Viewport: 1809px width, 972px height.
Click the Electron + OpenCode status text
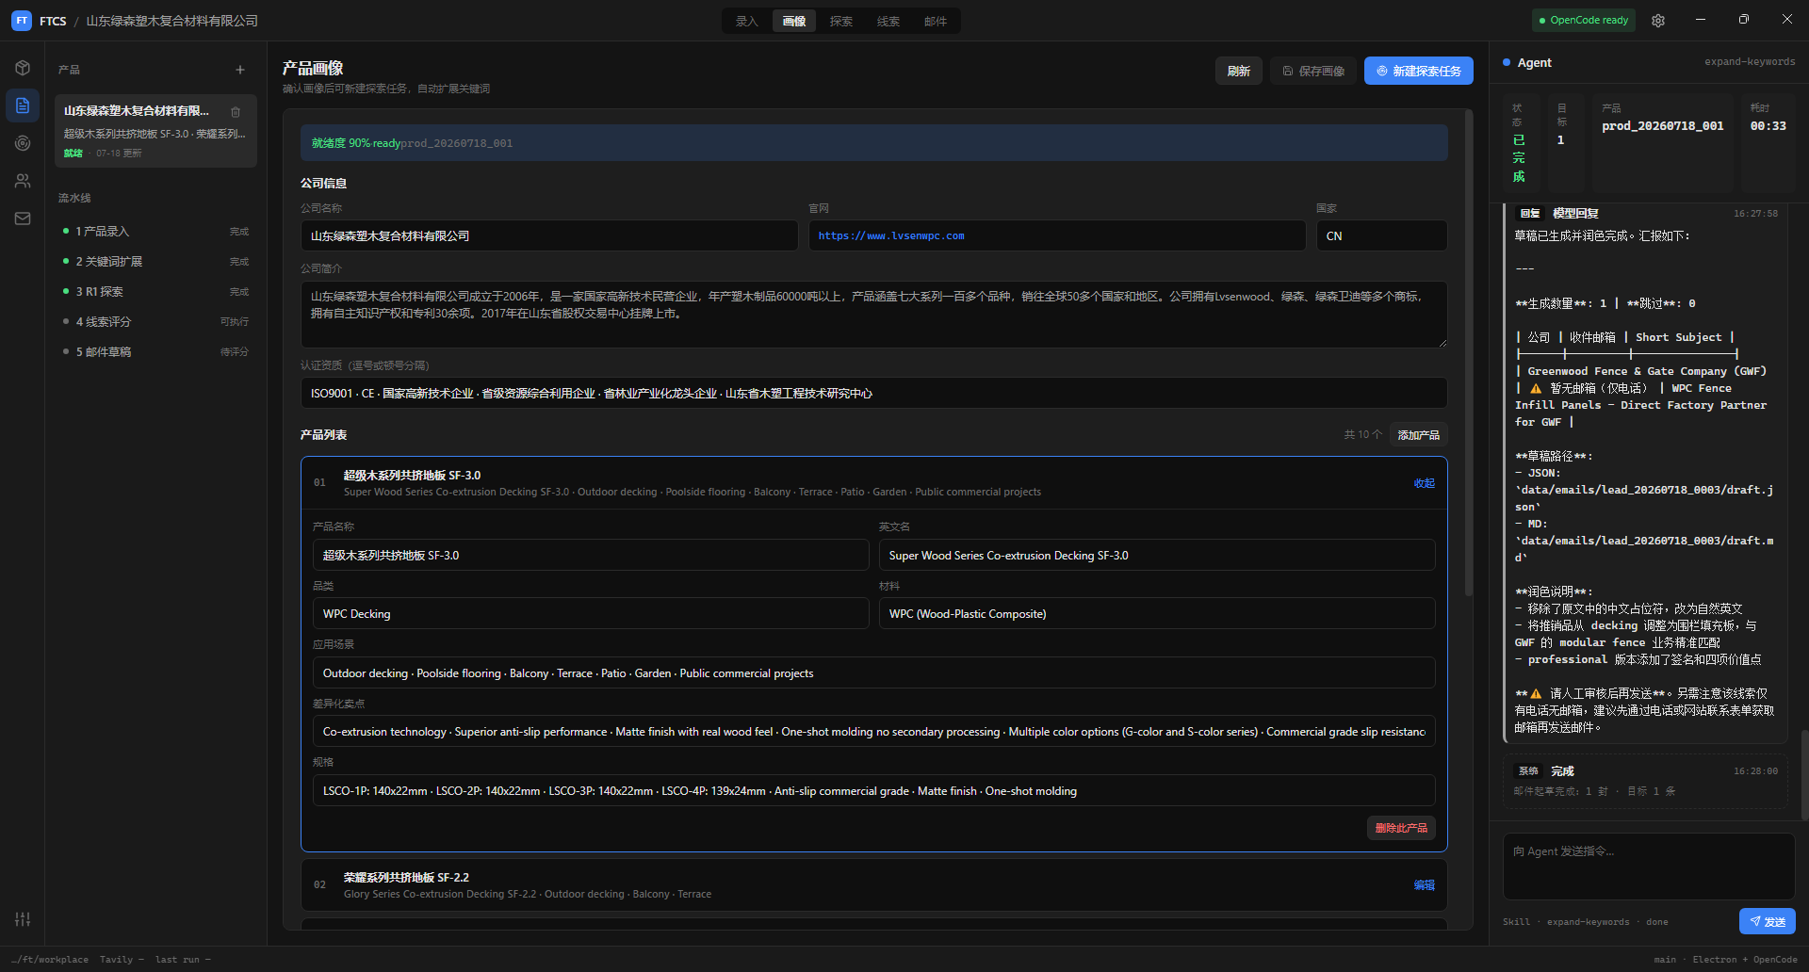click(1745, 960)
